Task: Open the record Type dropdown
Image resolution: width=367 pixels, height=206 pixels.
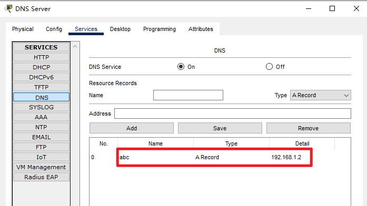Action: [x=321, y=95]
